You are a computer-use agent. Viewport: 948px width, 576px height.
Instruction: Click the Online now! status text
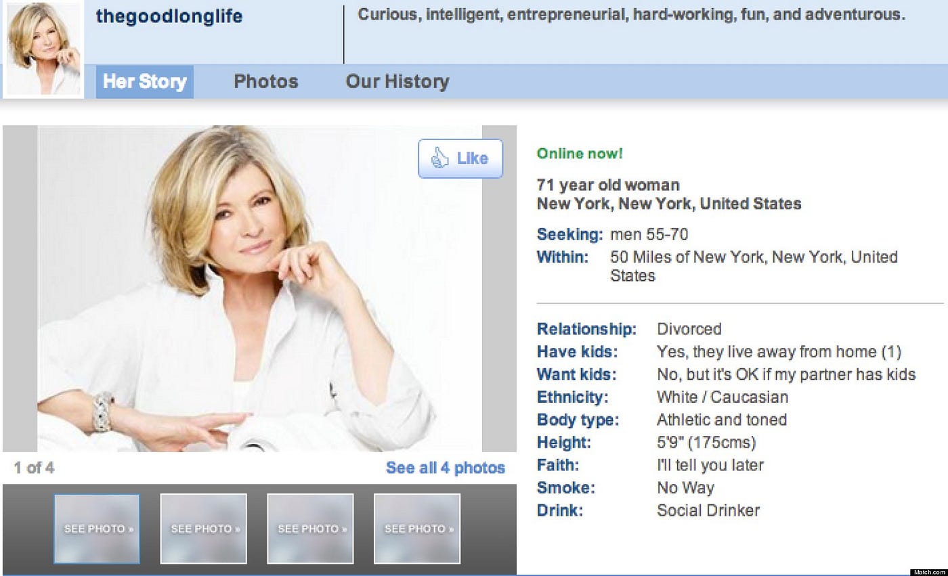click(x=580, y=154)
